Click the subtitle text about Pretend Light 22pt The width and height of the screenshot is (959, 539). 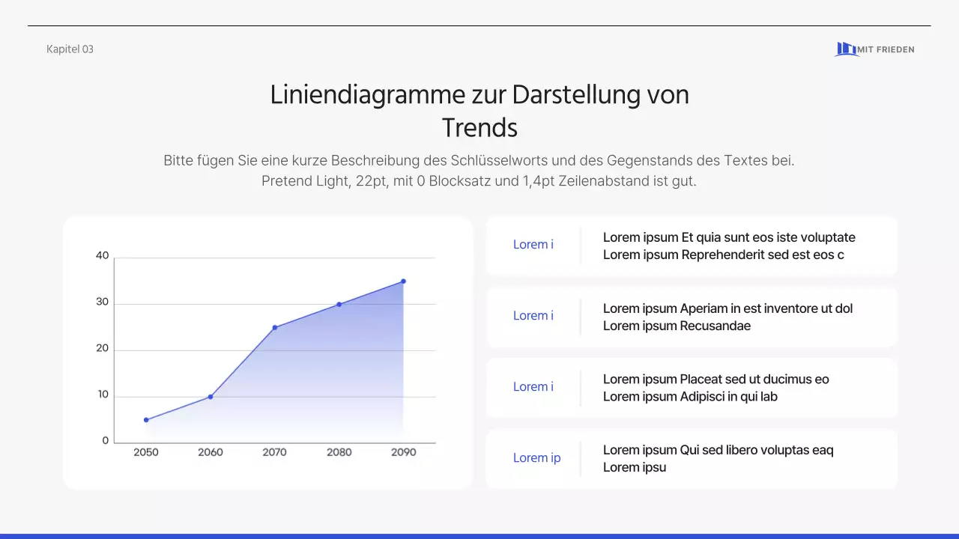pos(479,180)
